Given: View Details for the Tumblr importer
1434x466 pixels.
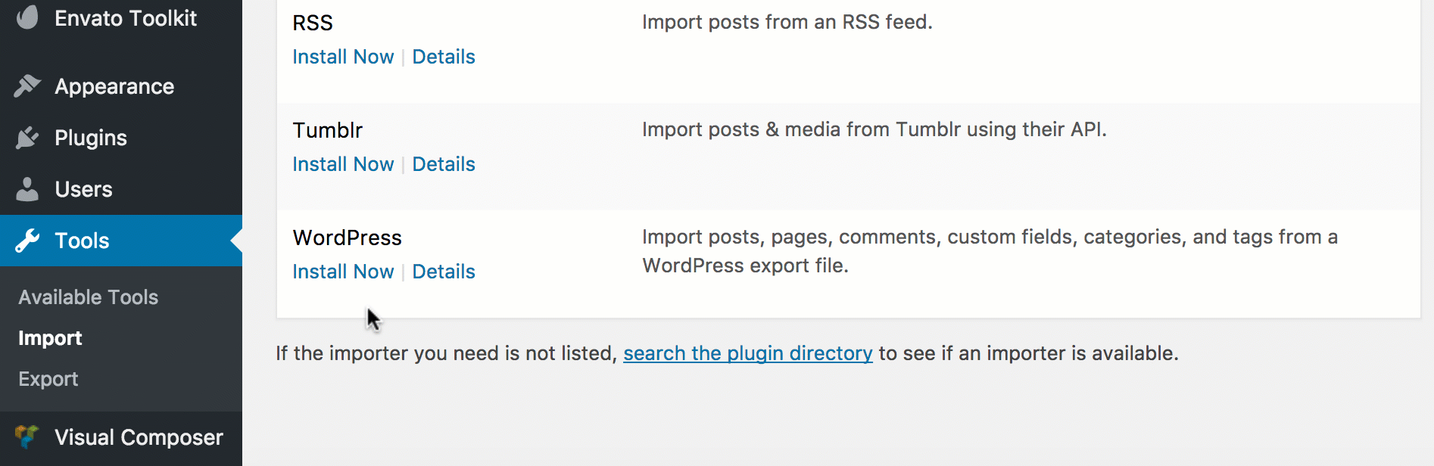Looking at the screenshot, I should [x=444, y=164].
